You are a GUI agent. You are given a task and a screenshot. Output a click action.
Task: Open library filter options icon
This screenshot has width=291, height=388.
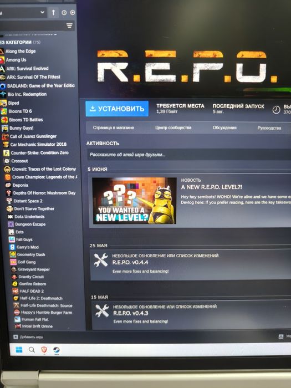pos(69,25)
